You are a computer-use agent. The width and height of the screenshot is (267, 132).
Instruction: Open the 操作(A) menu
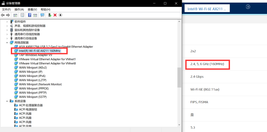(x=19, y=10)
